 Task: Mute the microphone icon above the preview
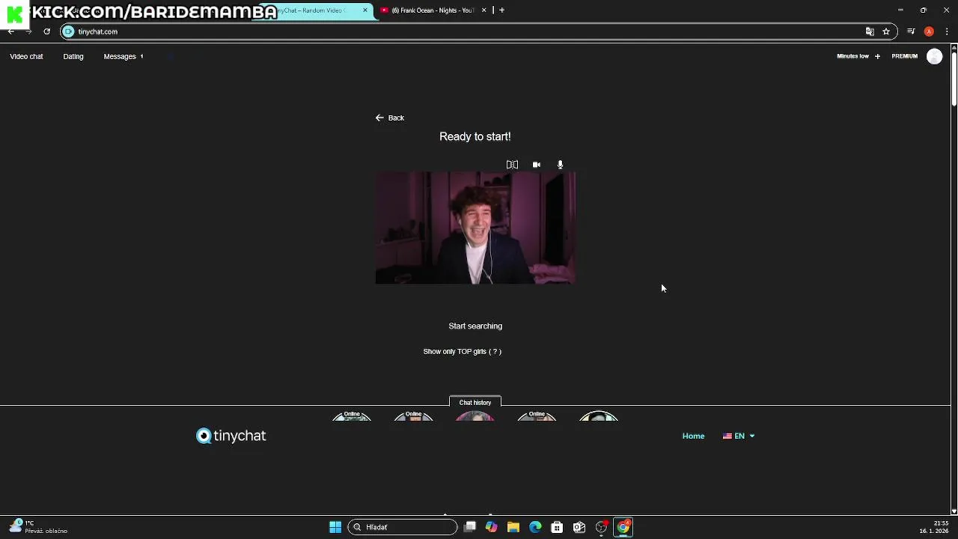tap(560, 165)
